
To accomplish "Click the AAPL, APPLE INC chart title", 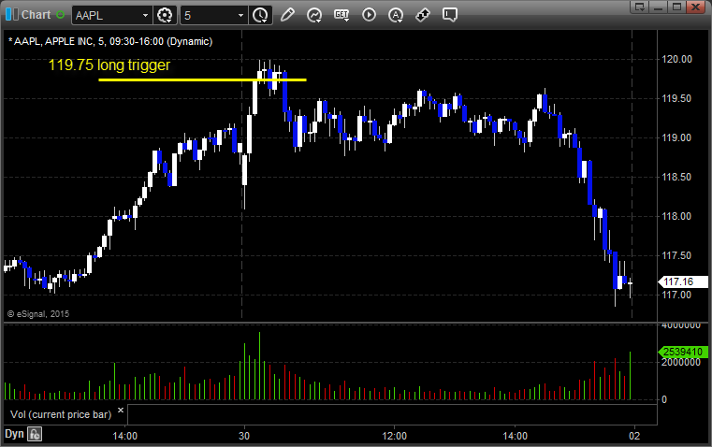I will pos(110,41).
